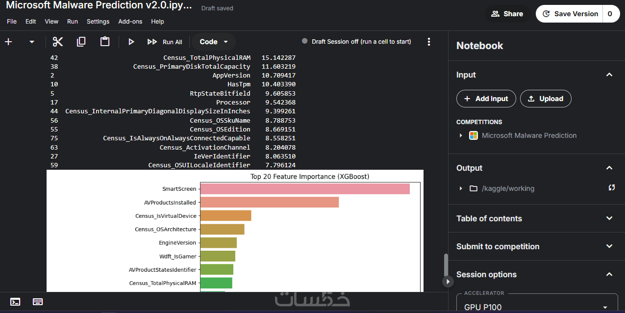This screenshot has width=625, height=313.
Task: Expand the Table of contents section
Action: [609, 218]
